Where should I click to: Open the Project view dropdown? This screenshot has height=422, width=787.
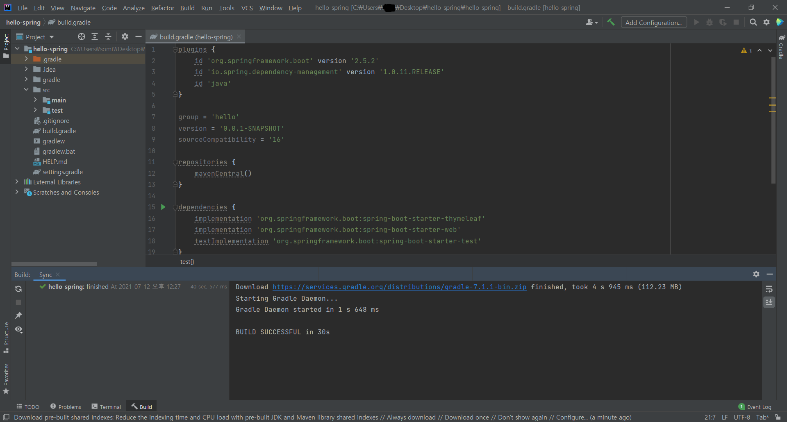click(35, 37)
